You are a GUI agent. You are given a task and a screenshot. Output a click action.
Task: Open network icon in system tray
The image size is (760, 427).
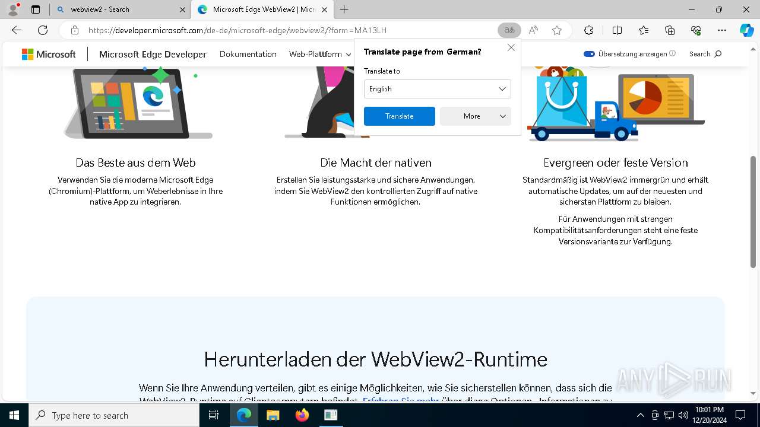coord(669,415)
